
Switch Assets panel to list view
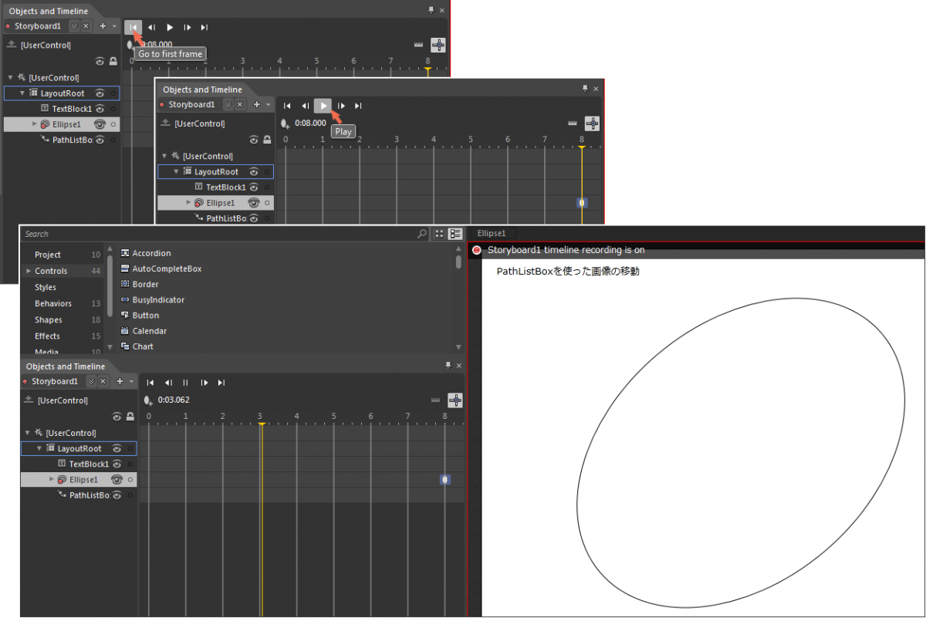(455, 234)
